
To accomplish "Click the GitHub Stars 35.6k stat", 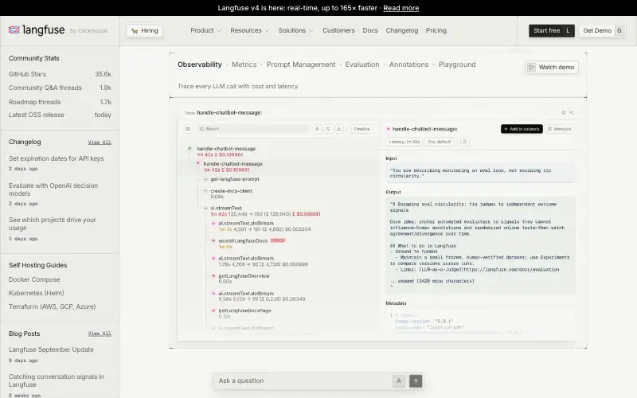I will [x=60, y=74].
